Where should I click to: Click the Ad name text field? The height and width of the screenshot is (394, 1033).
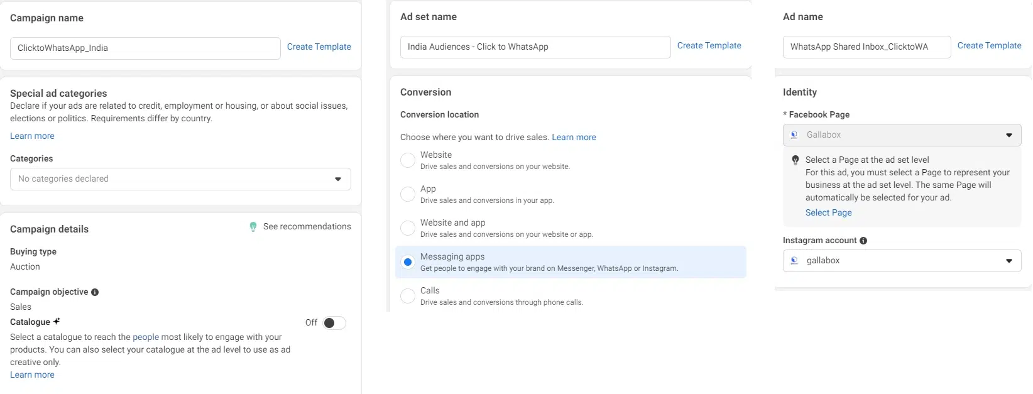866,47
